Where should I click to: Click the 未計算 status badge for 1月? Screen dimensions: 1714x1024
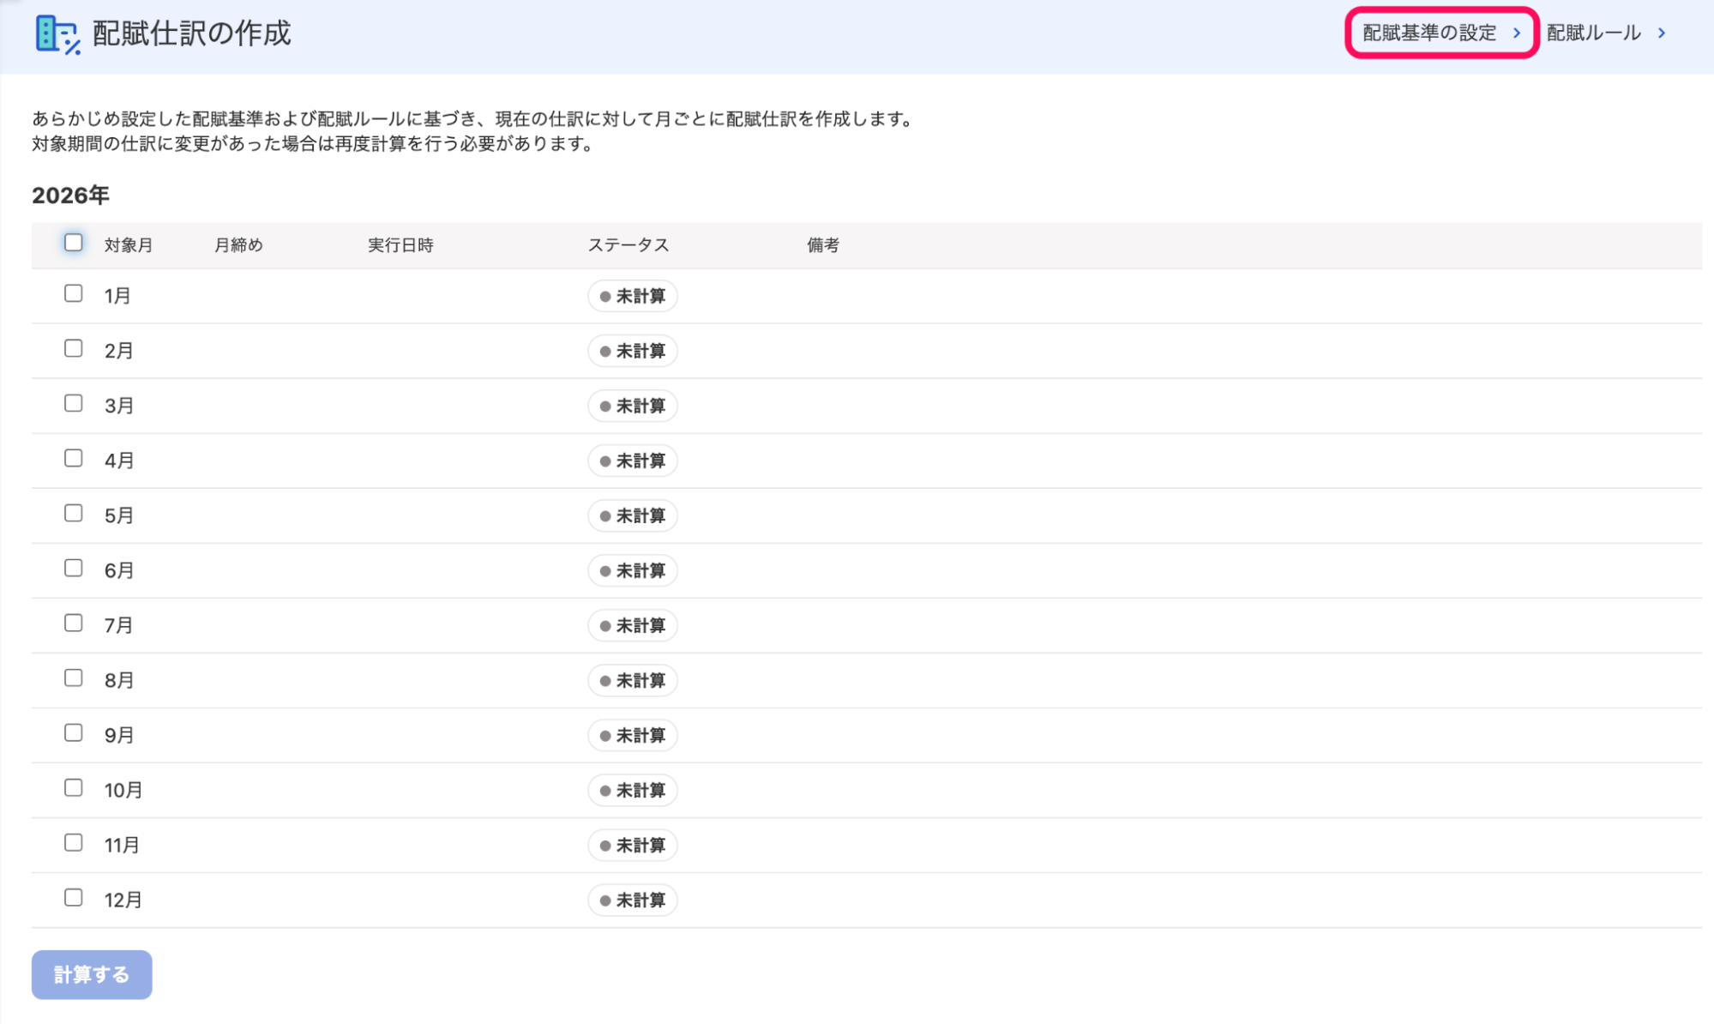633,296
